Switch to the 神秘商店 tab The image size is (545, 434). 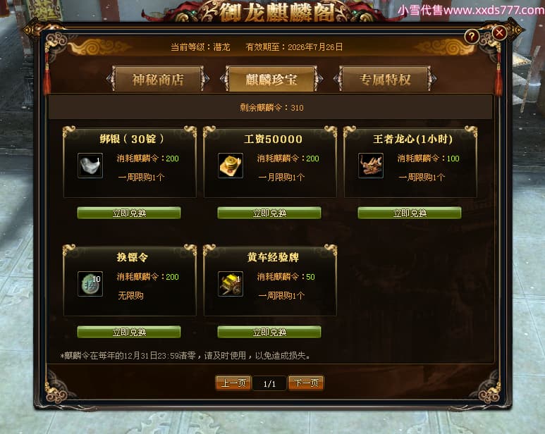click(158, 80)
